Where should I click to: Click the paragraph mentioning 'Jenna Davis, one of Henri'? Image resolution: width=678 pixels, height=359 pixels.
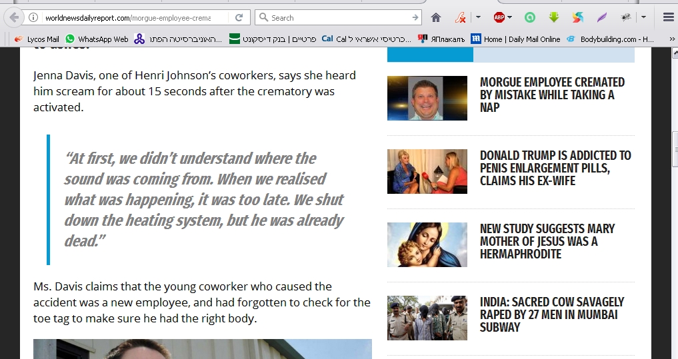click(x=195, y=91)
